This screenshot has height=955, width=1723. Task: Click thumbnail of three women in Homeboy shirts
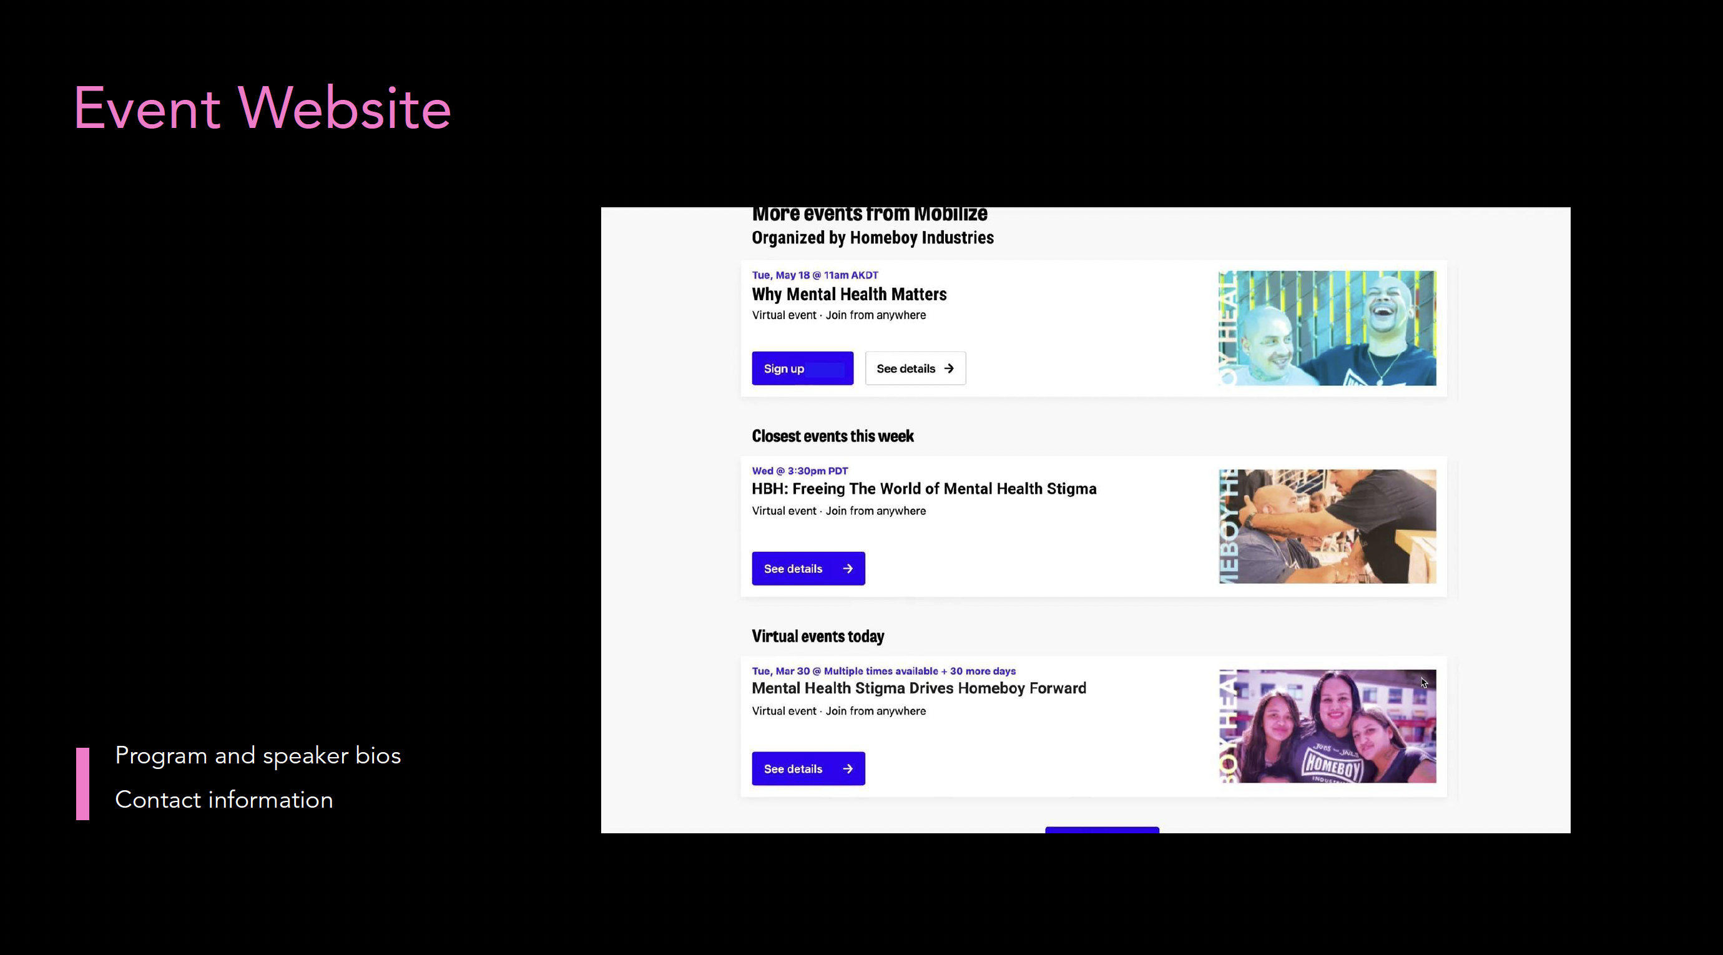click(1327, 727)
